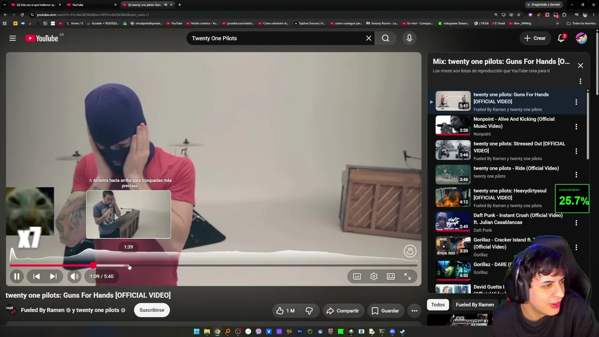Save the video via Guardar
Image resolution: width=599 pixels, height=337 pixels.
(385, 311)
